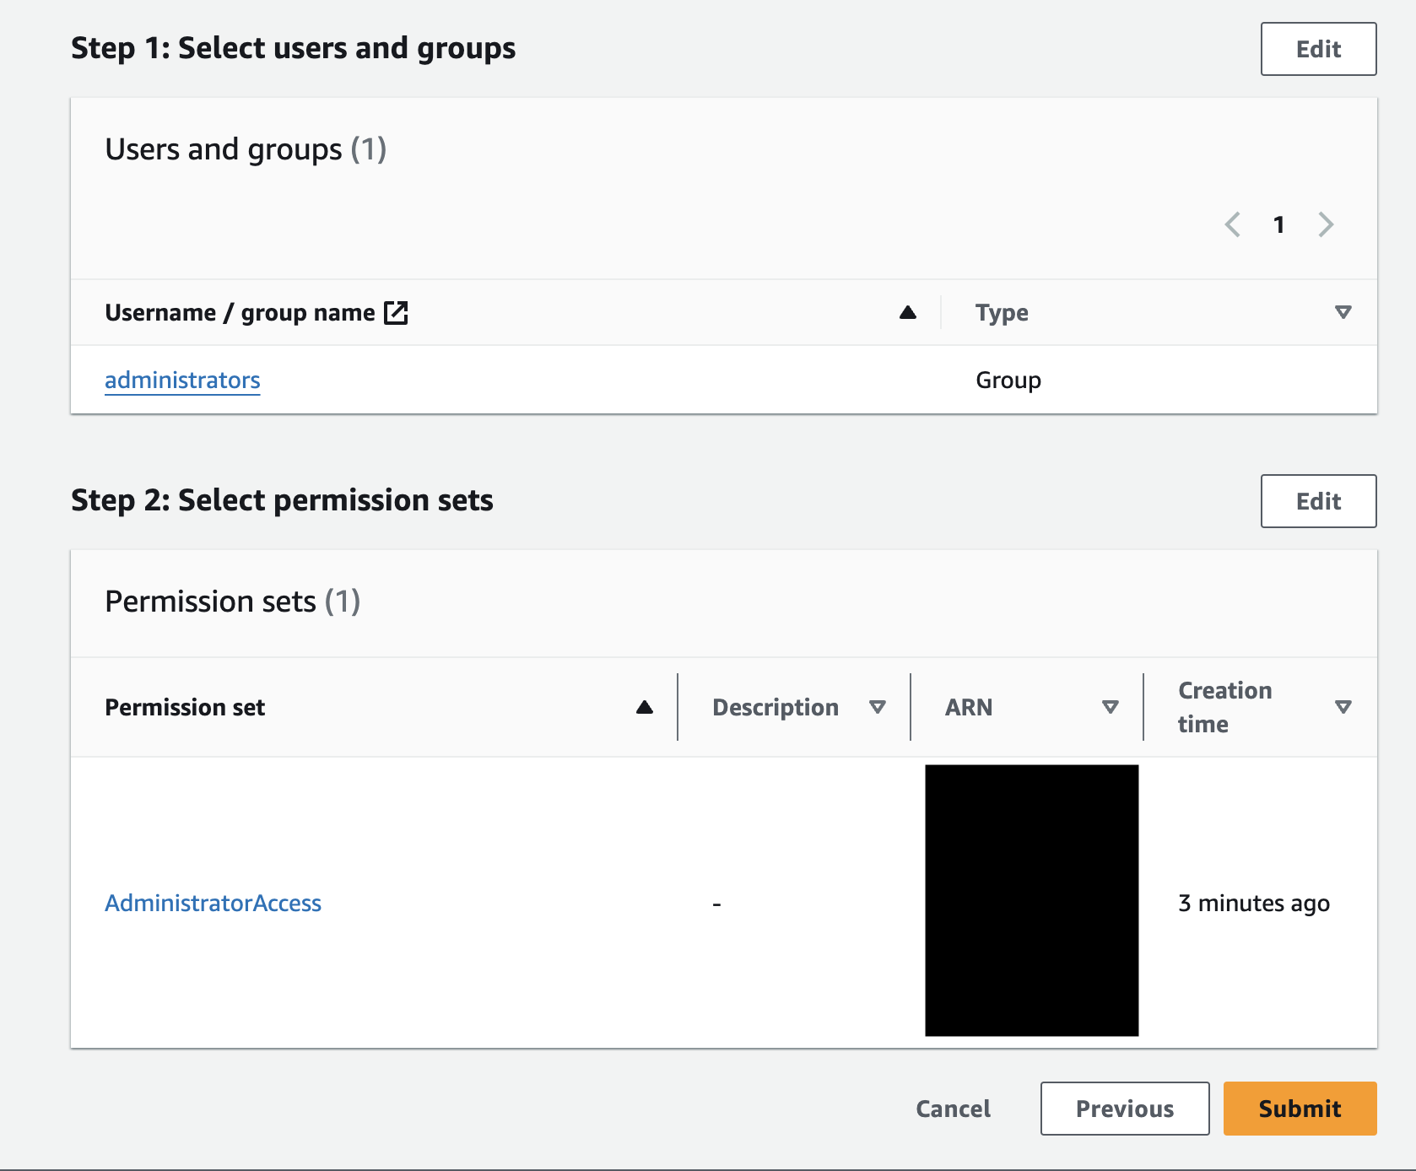Sort by Permission set name arrow

point(645,707)
